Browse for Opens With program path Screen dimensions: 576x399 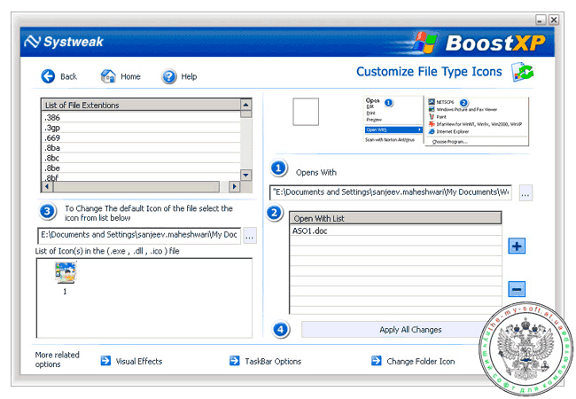[x=525, y=192]
